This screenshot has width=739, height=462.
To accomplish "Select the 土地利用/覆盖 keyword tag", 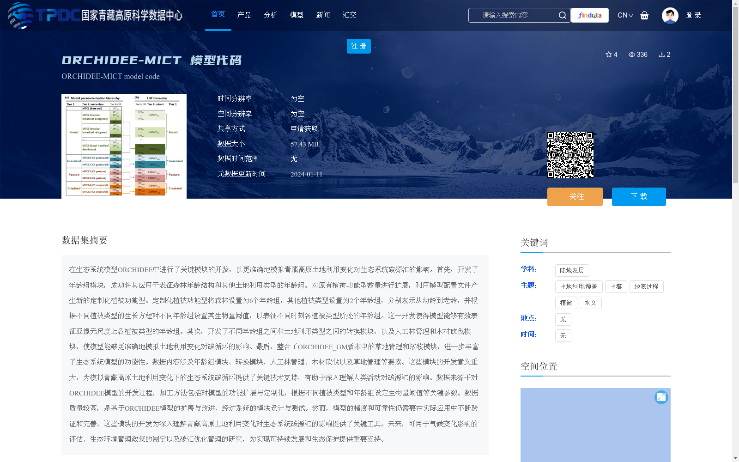I will tap(578, 286).
